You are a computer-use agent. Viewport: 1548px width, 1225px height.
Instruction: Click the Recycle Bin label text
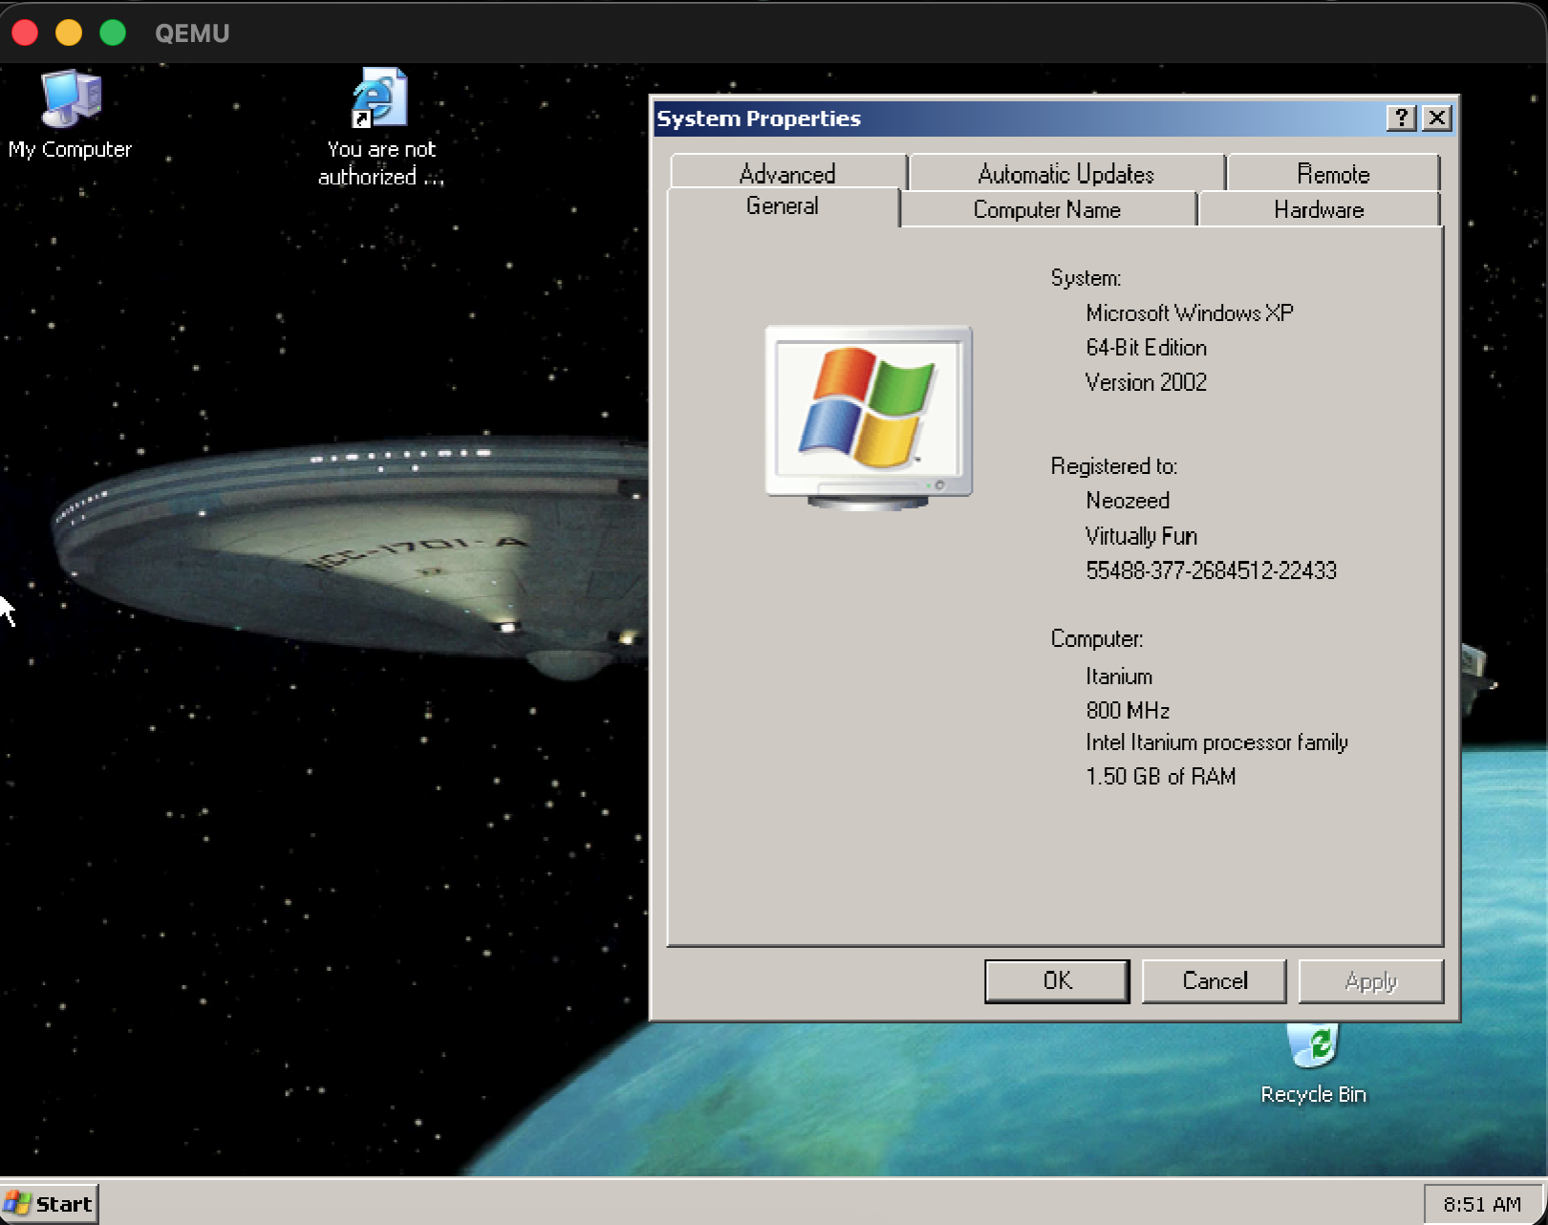pyautogui.click(x=1313, y=1095)
